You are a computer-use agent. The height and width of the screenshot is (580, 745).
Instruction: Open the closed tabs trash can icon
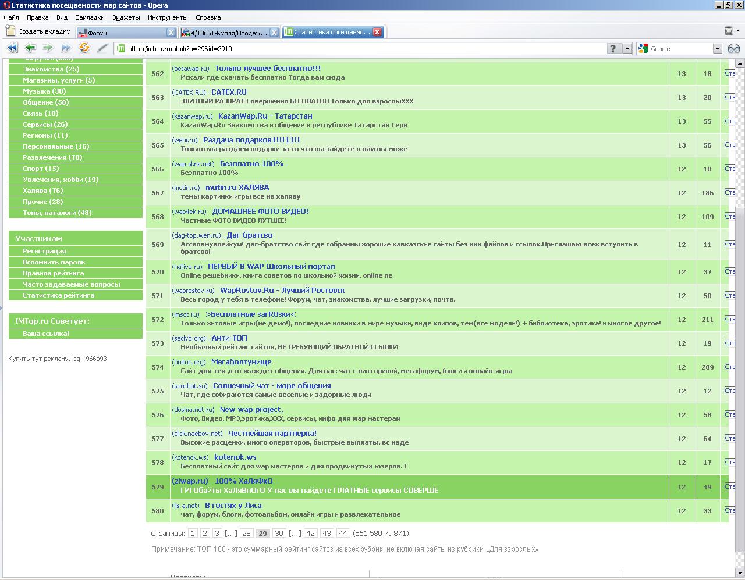pos(729,31)
